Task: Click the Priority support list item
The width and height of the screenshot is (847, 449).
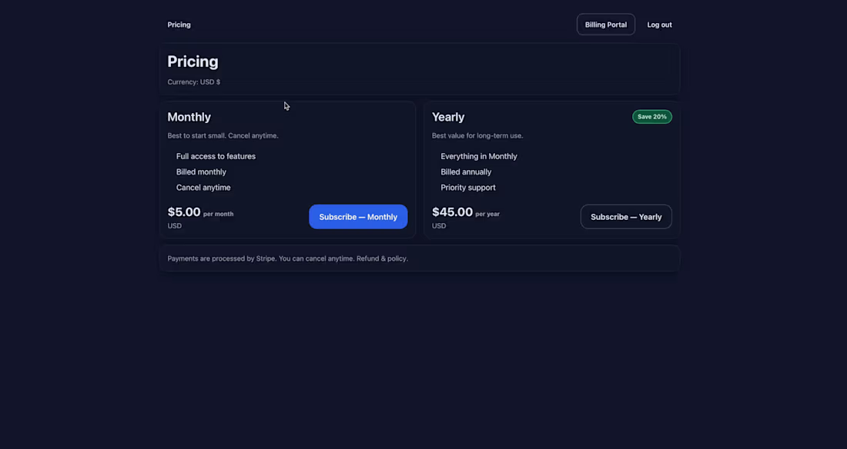Action: click(467, 187)
